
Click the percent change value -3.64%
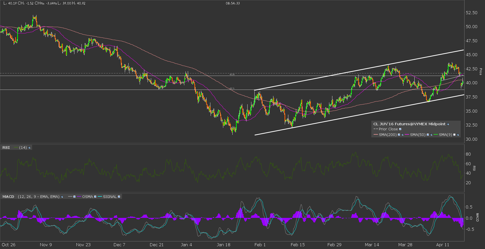click(52, 4)
